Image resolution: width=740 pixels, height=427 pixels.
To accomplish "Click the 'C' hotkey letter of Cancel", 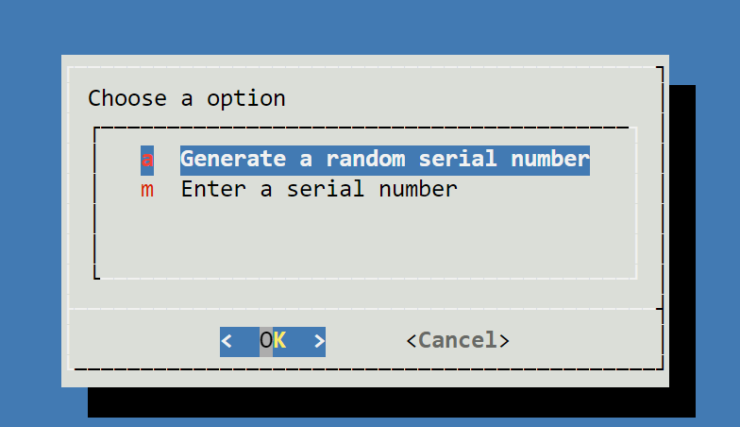I will pyautogui.click(x=425, y=340).
